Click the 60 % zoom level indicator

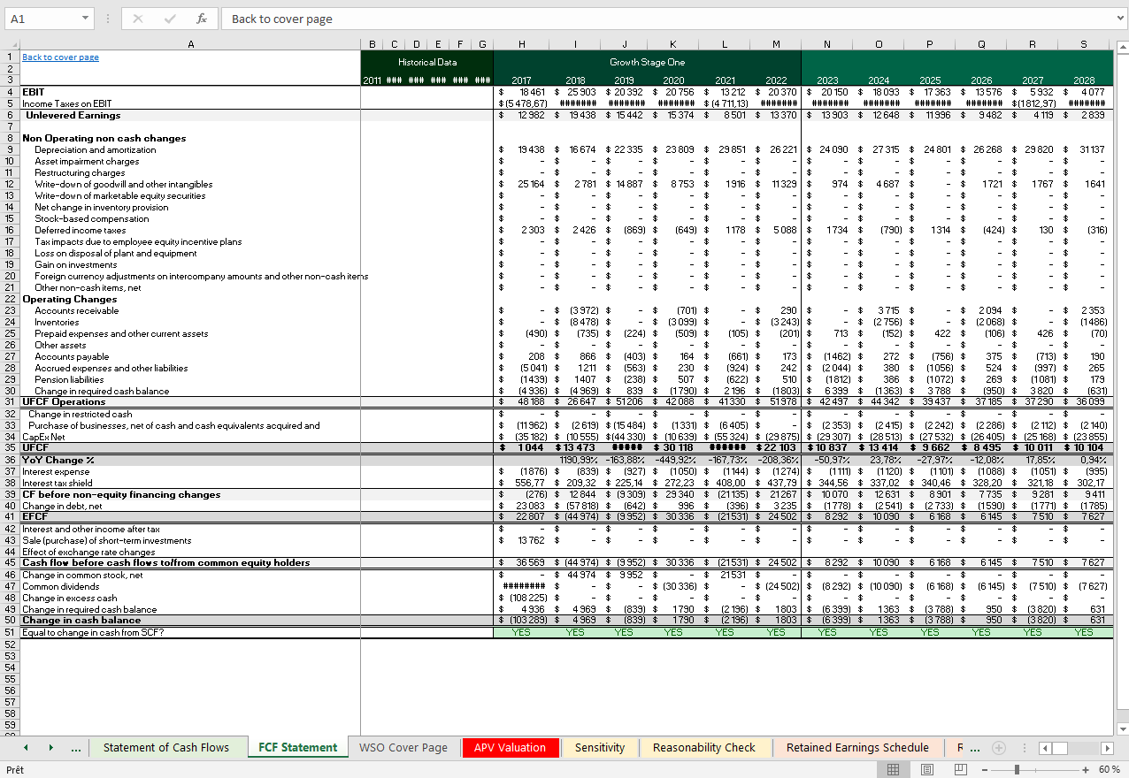point(1110,770)
